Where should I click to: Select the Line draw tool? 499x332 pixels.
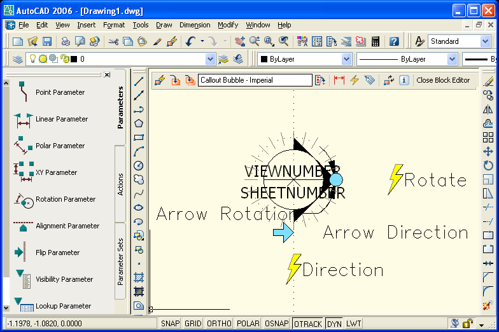click(x=139, y=81)
